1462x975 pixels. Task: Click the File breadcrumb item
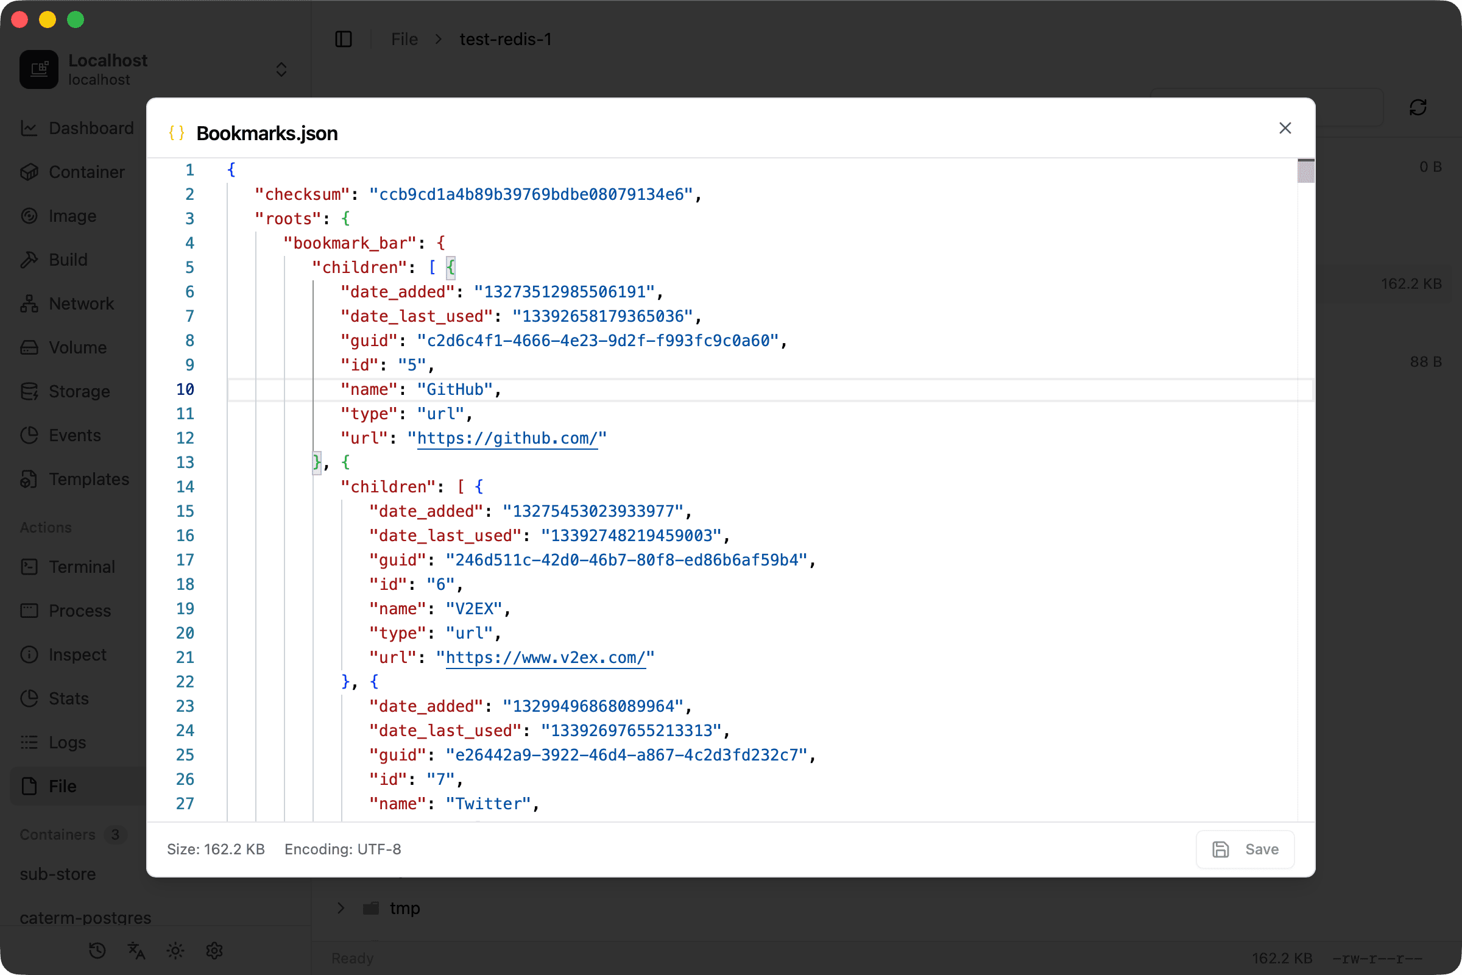point(403,38)
